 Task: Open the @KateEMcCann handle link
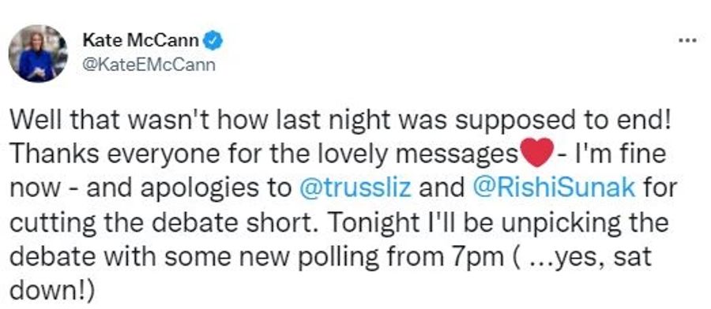[149, 65]
